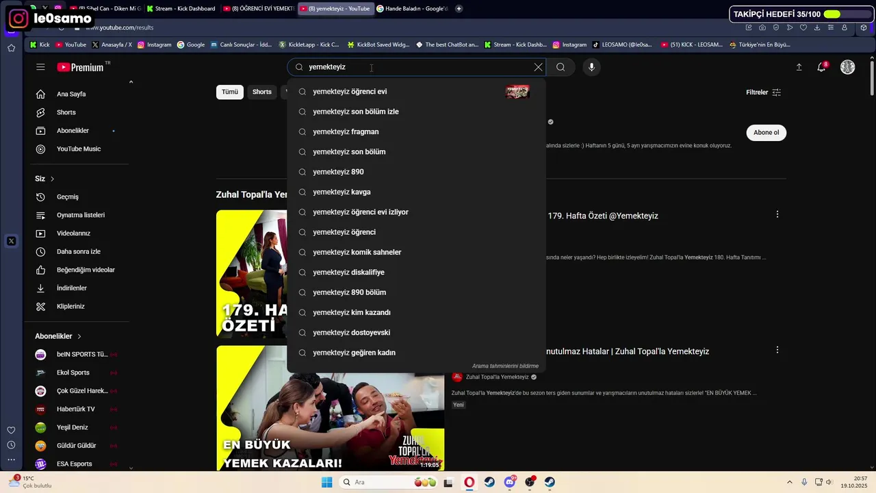Choose suggestion yemekteyiz fragman
Viewport: 876px width, 493px height.
[416, 131]
